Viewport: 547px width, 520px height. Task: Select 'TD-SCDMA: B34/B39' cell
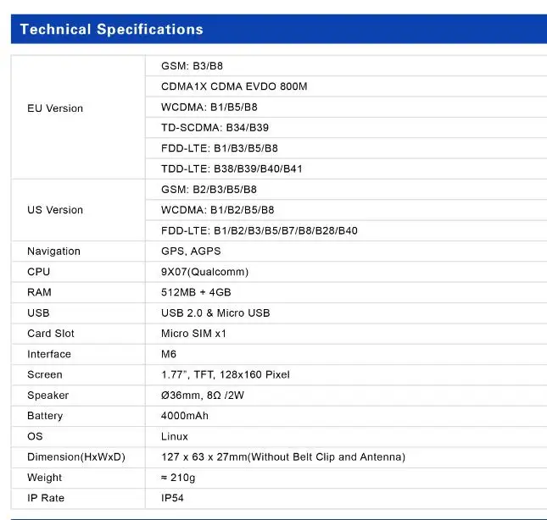click(x=215, y=128)
